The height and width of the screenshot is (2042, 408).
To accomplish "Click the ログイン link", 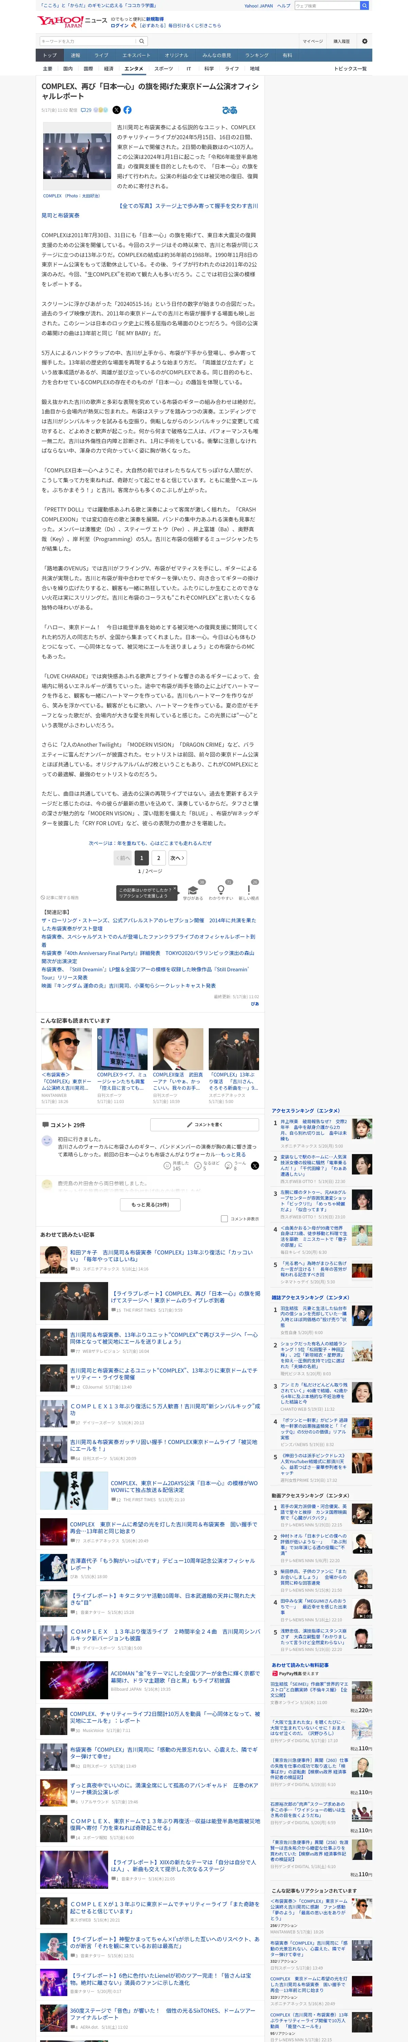I will pyautogui.click(x=119, y=26).
